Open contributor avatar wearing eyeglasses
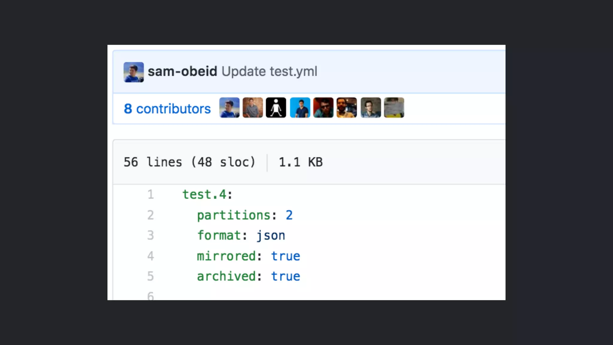The height and width of the screenshot is (345, 613). pyautogui.click(x=371, y=108)
